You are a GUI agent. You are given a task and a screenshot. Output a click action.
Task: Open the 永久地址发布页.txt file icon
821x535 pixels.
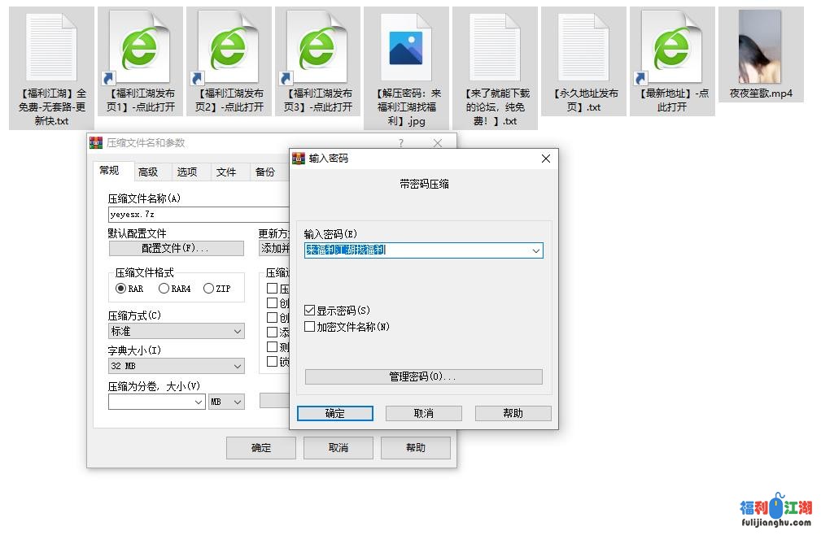[583, 47]
